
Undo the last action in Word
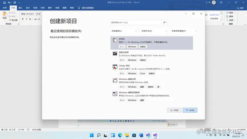pyautogui.click(x=9, y=3)
